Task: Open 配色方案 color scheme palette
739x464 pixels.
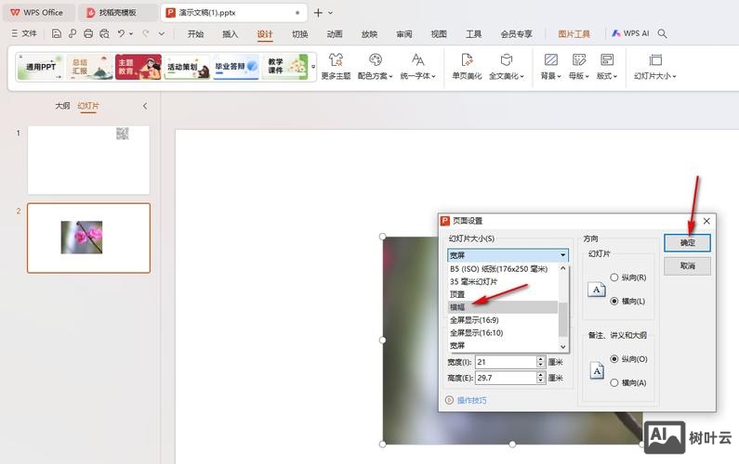Action: click(376, 67)
